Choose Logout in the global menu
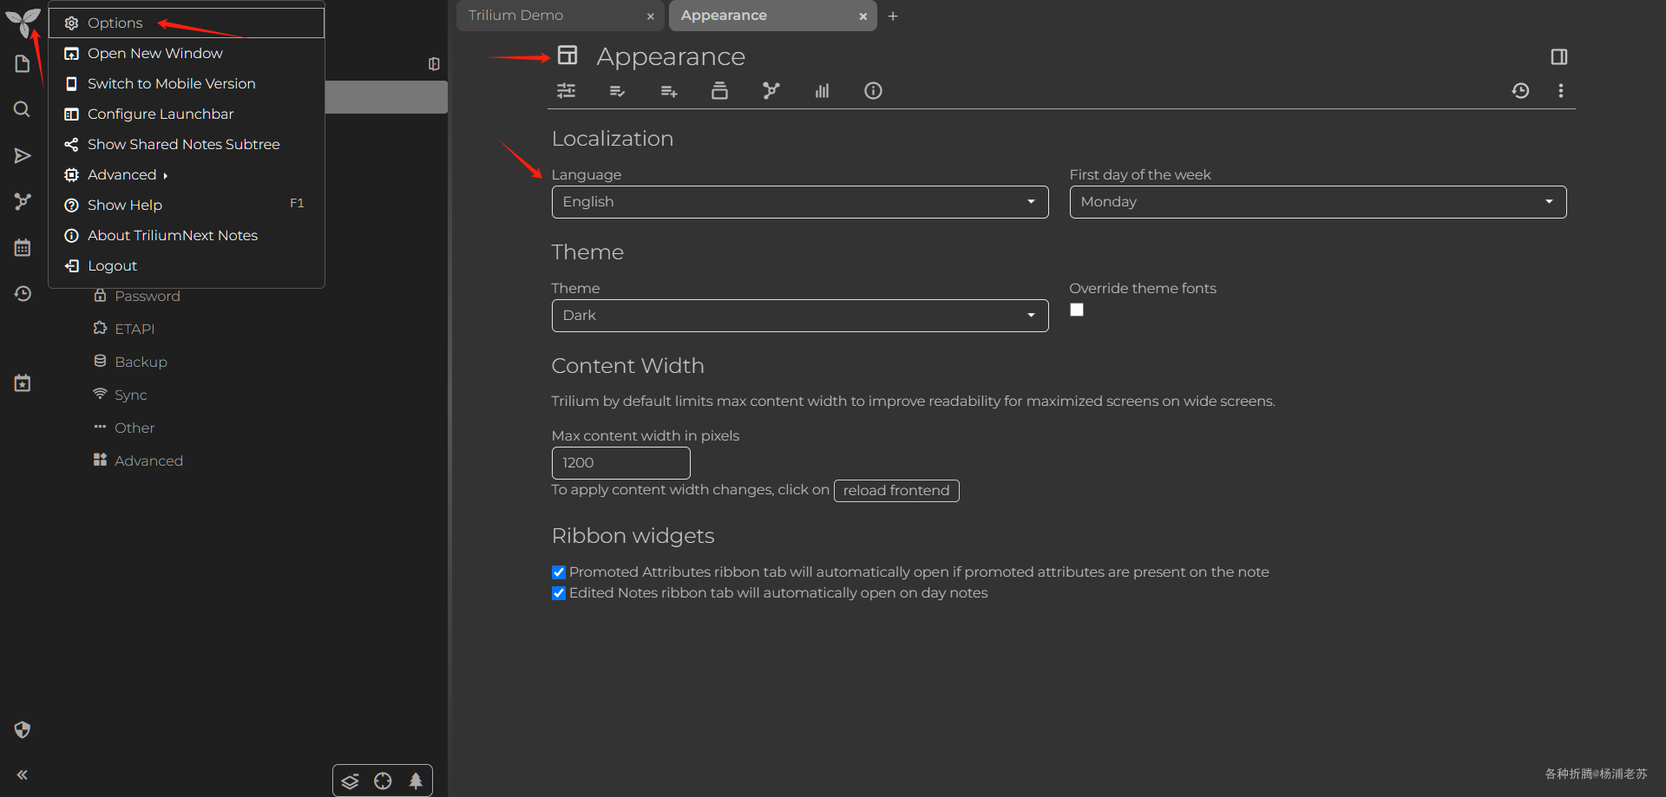 coord(112,265)
